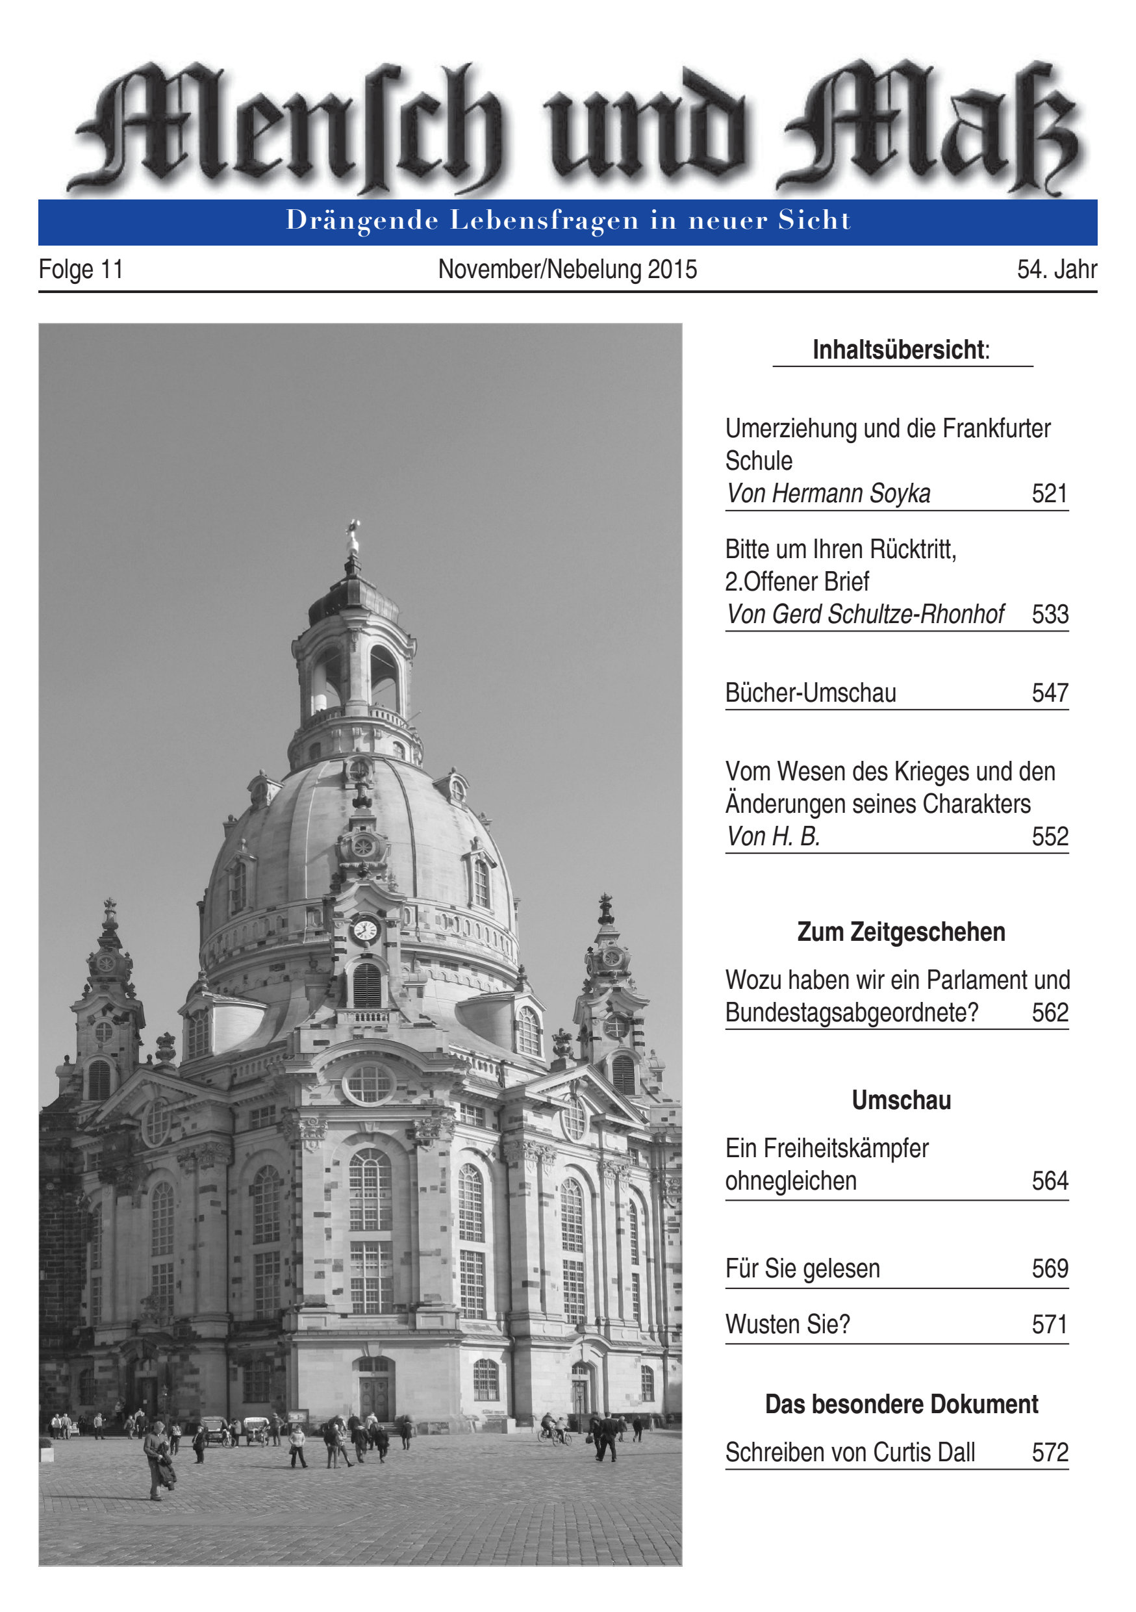Click page number 533

point(1050,615)
